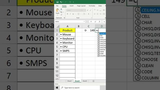Image resolution: width=160 pixels, height=90 pixels.
Task: Click the Align Right icon
Action: tap(100, 14)
